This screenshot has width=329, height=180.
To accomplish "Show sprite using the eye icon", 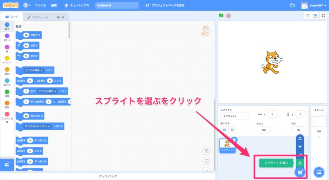I will 225,130.
